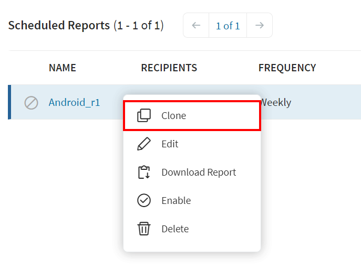Screen dimensions: 361x270
Task: Click the Scheduled Reports heading
Action: 59,25
